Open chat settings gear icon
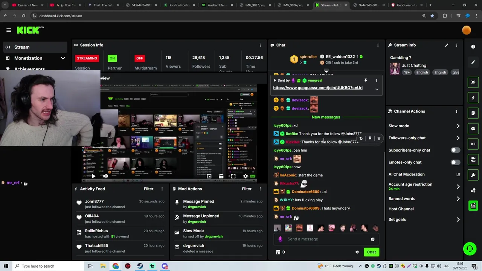This screenshot has height=271, width=482. click(x=357, y=252)
